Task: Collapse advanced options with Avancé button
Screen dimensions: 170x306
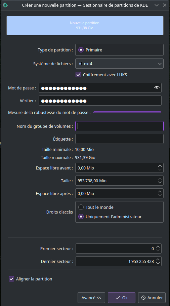Action: 91,298
